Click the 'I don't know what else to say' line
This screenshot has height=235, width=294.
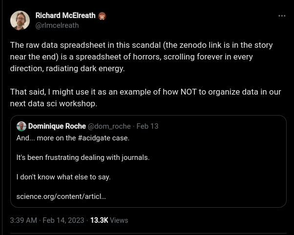(63, 177)
